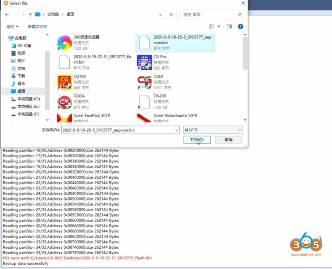Click the refresh address bar icon
The height and width of the screenshot is (269, 332).
pos(171,15)
